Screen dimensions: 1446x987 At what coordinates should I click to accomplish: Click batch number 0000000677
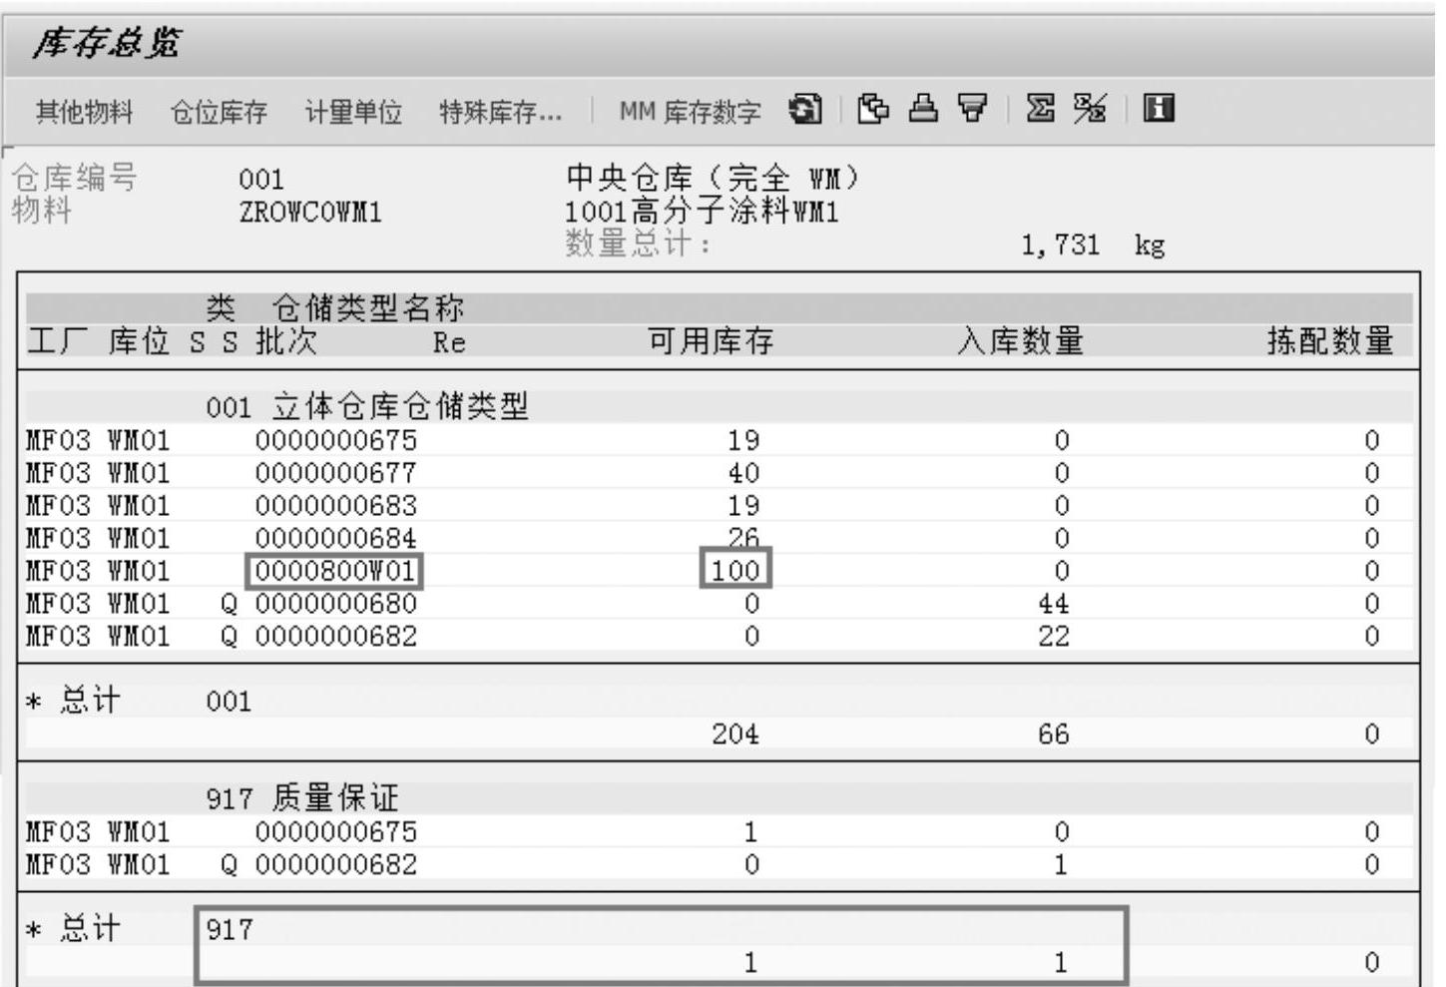coord(336,473)
